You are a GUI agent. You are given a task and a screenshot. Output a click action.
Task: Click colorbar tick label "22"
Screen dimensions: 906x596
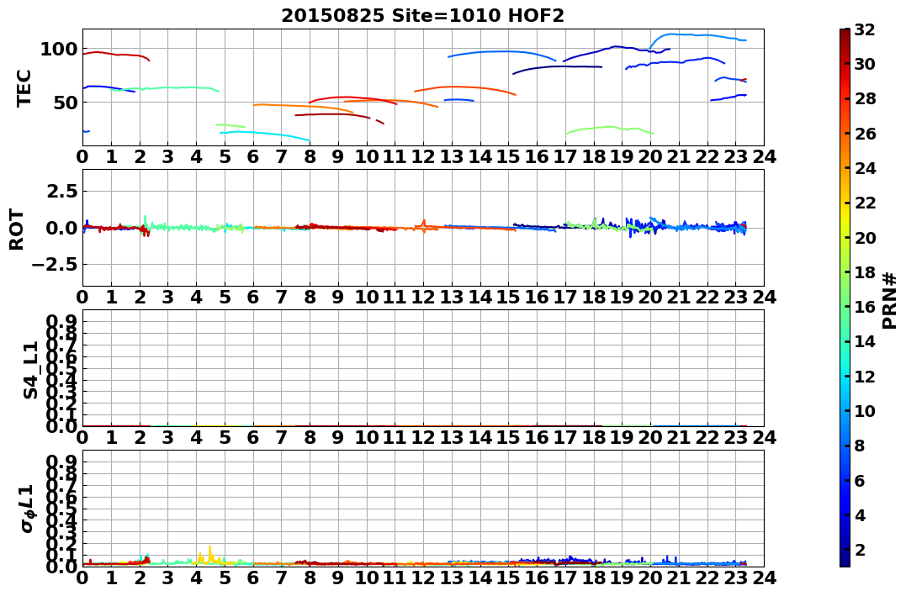[865, 203]
